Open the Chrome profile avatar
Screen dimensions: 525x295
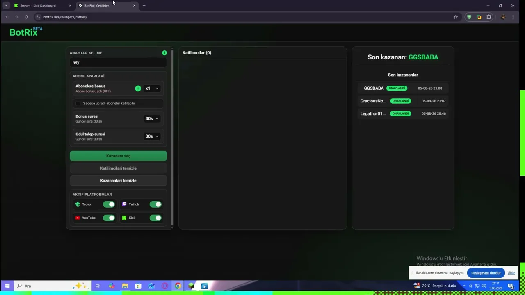503,17
